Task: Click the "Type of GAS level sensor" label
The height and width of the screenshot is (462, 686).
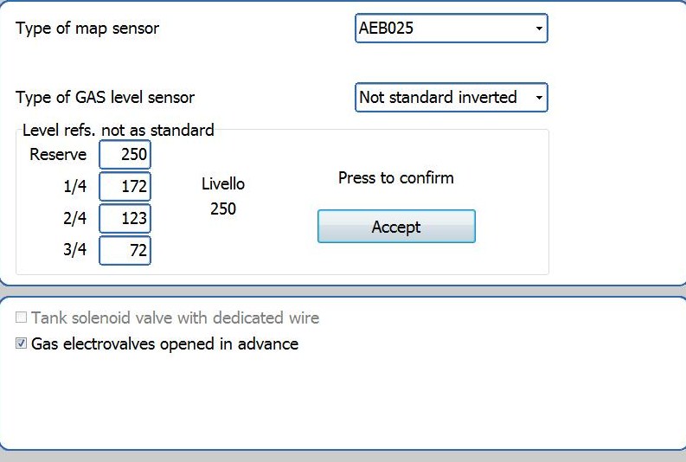Action: pyautogui.click(x=106, y=98)
